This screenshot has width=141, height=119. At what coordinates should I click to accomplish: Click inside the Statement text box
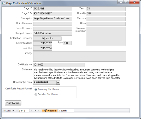[80, 74]
